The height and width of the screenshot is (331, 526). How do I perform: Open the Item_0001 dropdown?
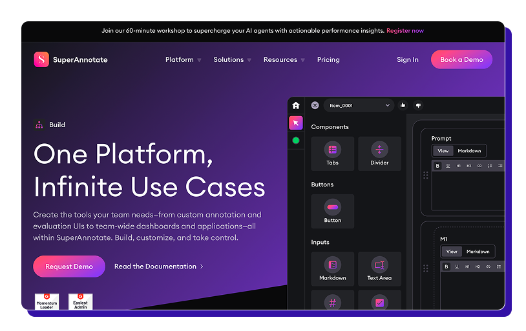(359, 105)
